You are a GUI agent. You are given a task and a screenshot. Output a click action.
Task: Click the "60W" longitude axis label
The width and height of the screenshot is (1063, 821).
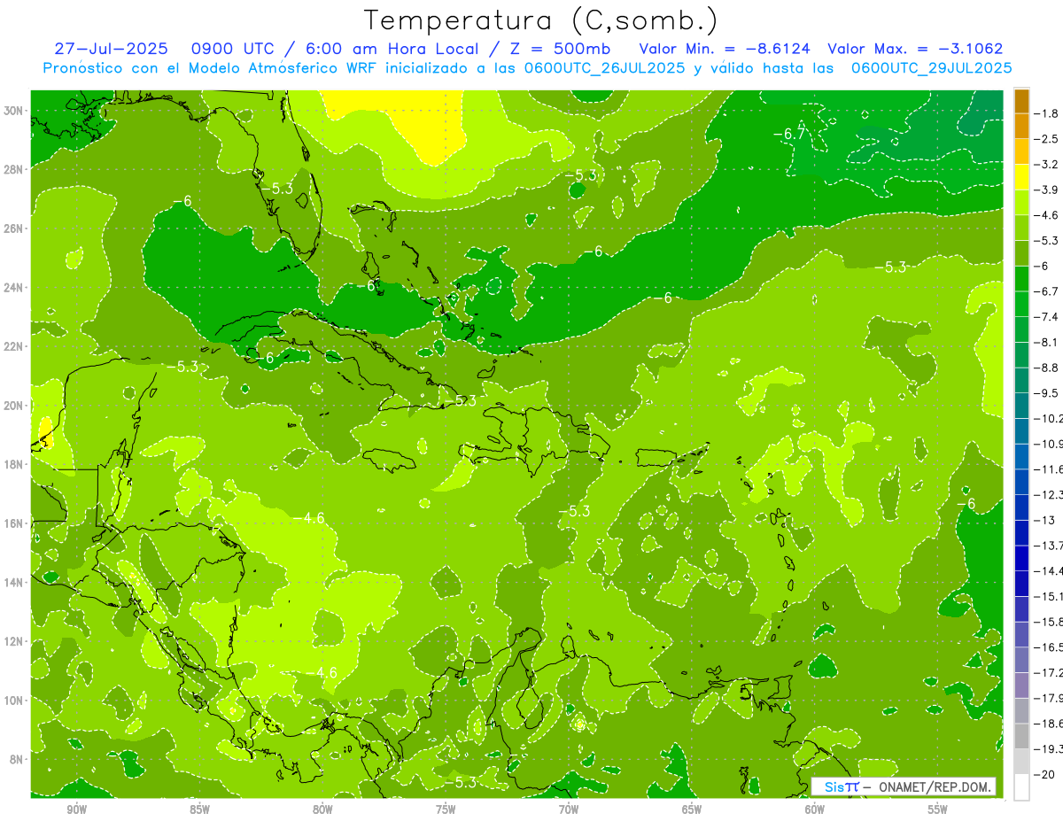tap(815, 809)
